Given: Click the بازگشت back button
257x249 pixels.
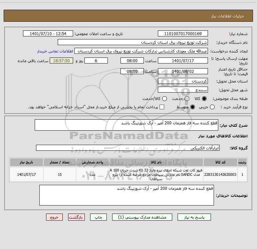Looking at the screenshot, I should coord(76,217).
